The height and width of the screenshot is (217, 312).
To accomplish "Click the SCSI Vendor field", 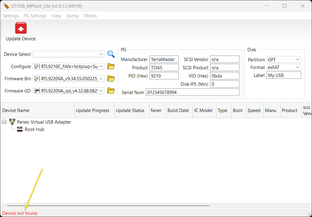I will pyautogui.click(x=225, y=59).
